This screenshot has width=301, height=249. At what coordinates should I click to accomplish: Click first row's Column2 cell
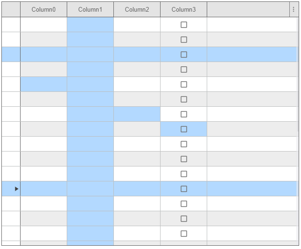click(x=137, y=25)
